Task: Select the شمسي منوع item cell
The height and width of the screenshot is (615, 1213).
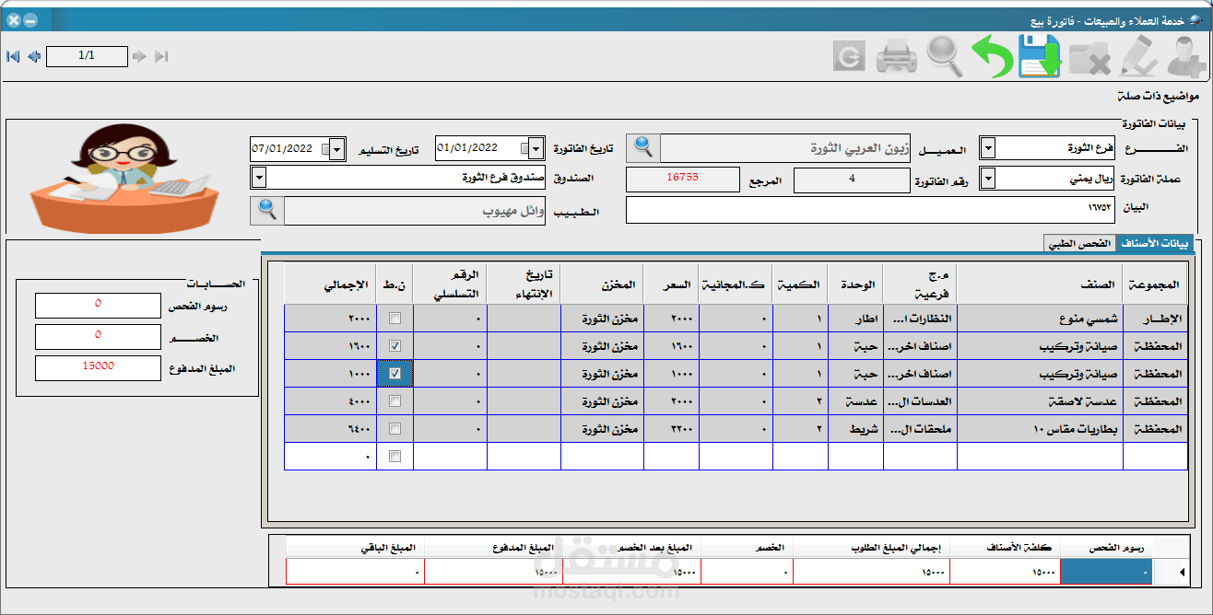Action: (1040, 319)
